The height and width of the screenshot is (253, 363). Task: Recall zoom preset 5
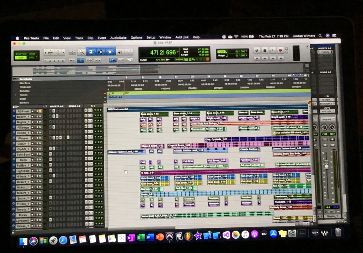coord(63,61)
